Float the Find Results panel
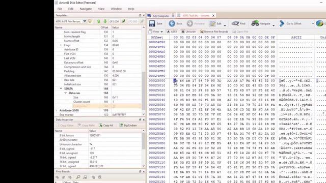Image resolution: width=326 pixels, height=183 pixels. pos(140,172)
